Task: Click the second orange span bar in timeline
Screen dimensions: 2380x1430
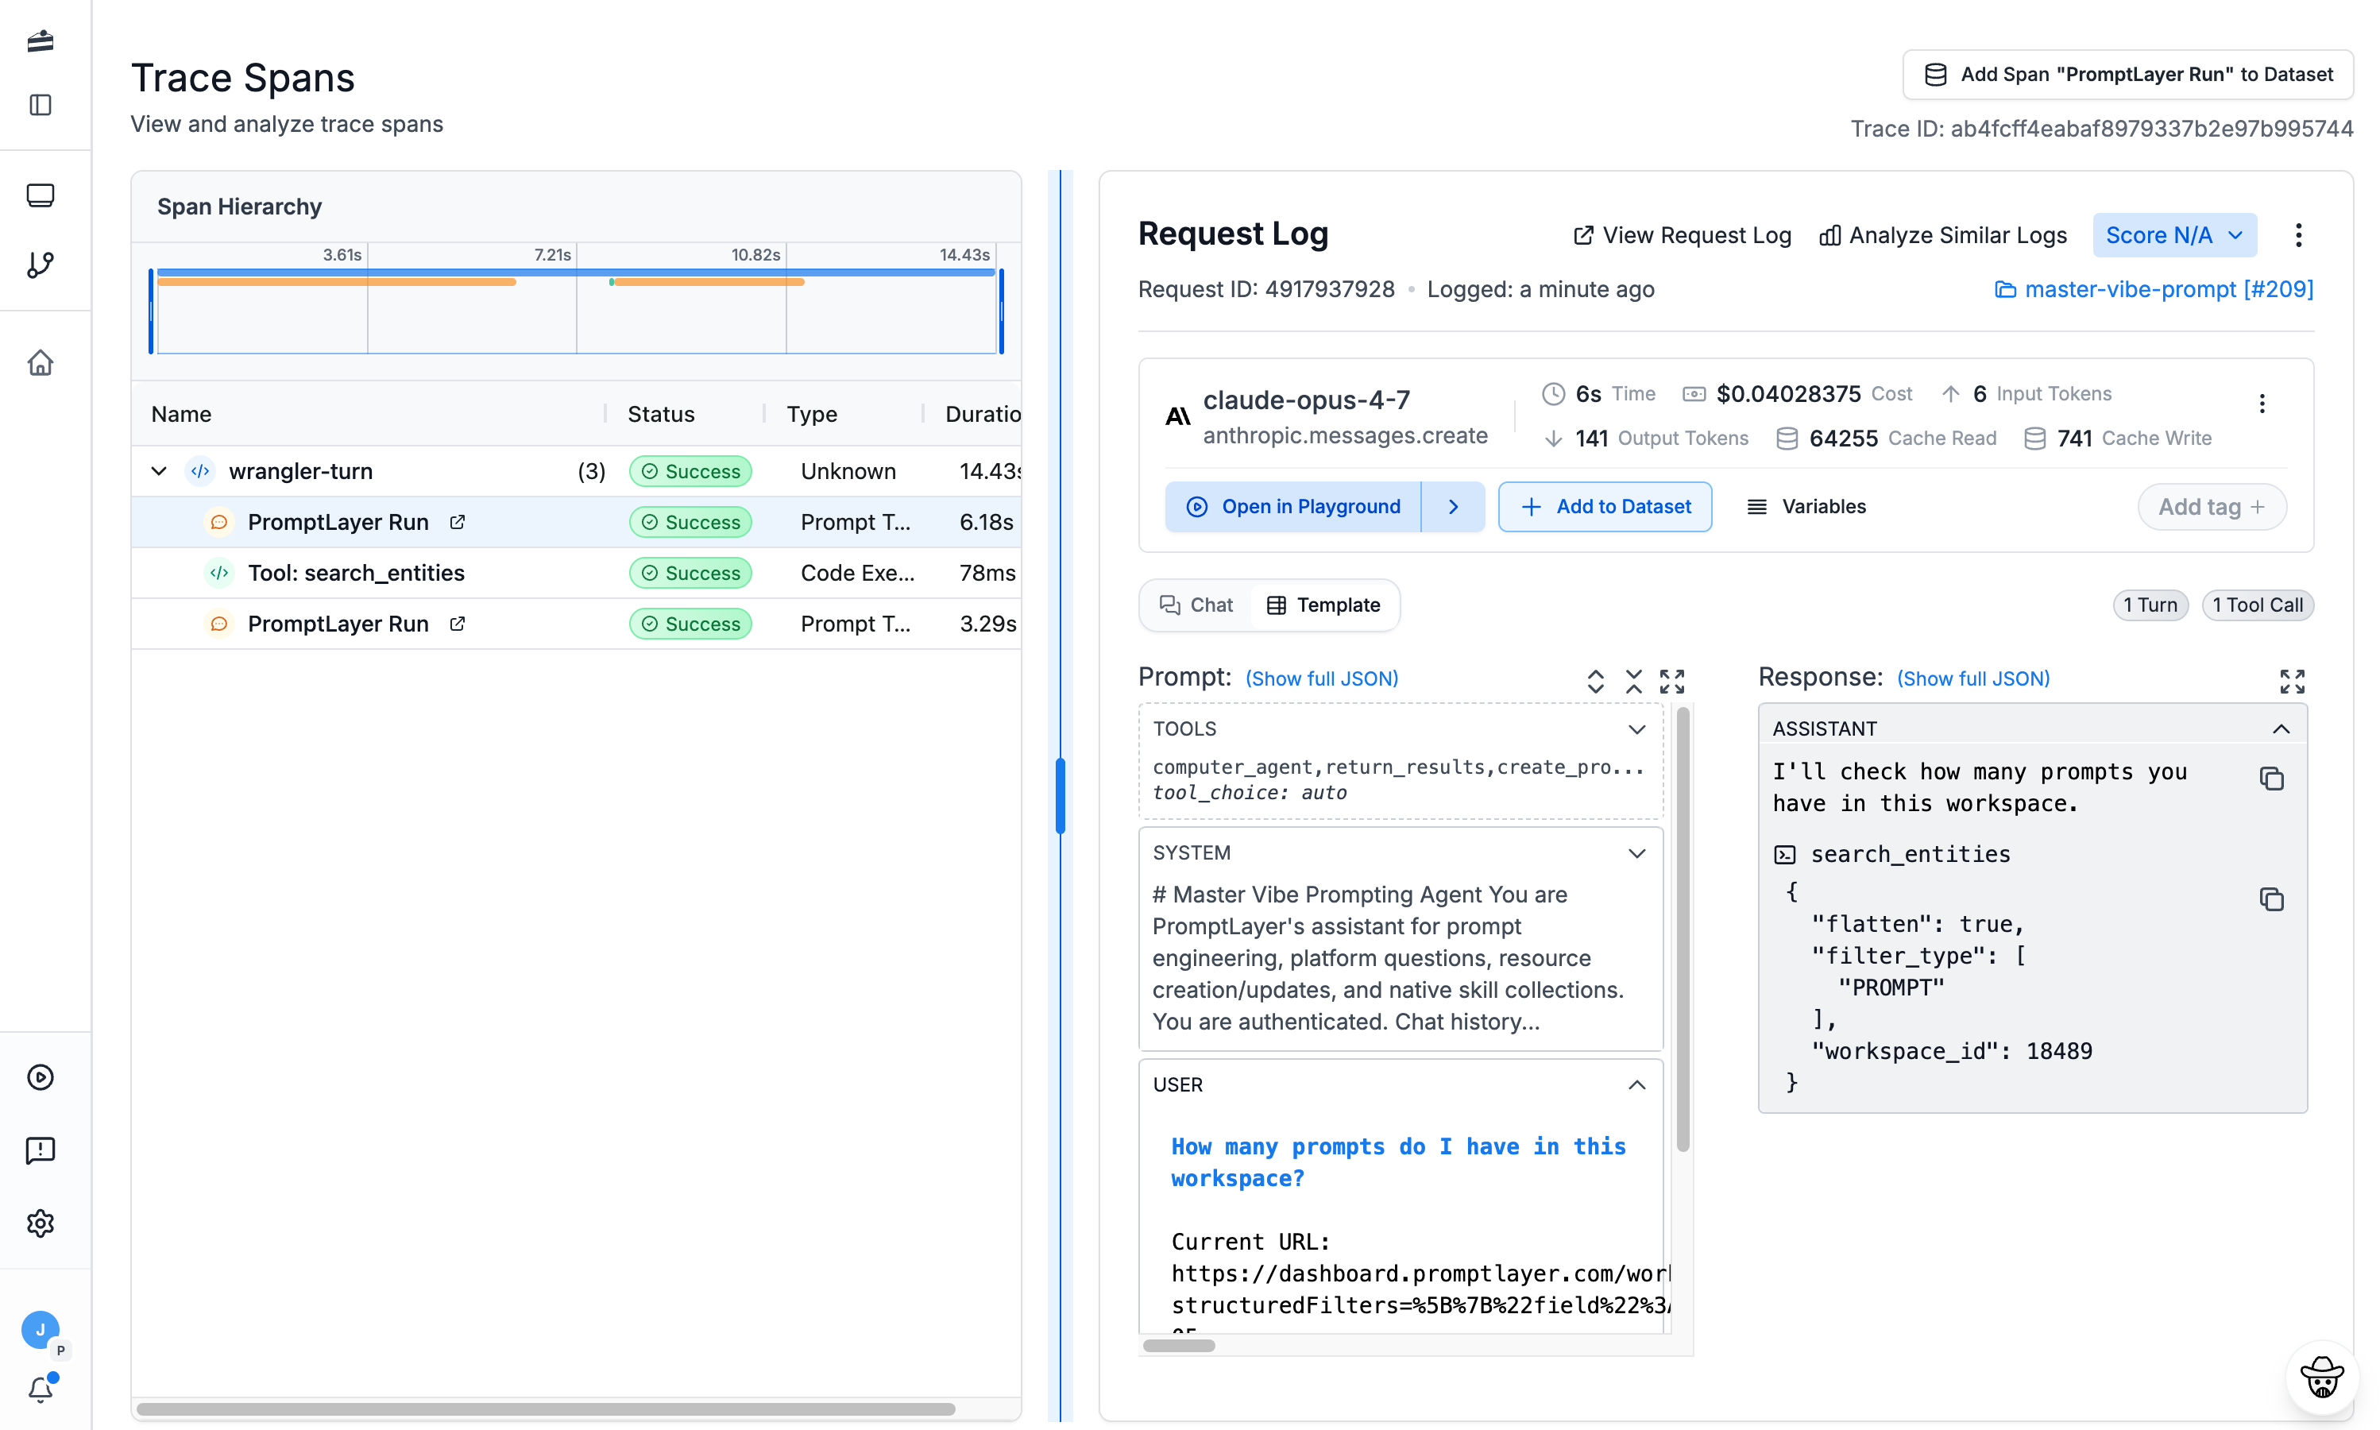Action: click(709, 282)
